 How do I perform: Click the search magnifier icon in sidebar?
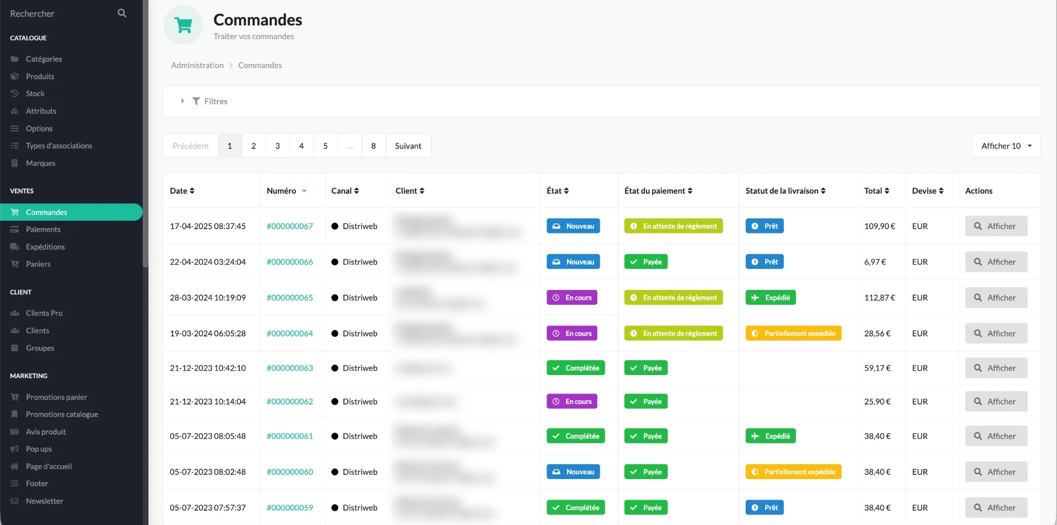point(122,13)
